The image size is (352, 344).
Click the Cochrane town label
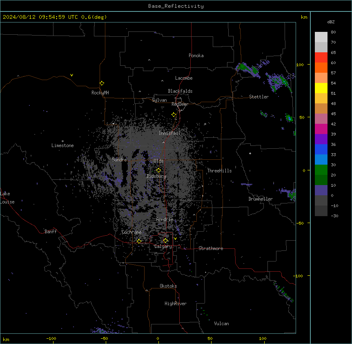pyautogui.click(x=131, y=232)
